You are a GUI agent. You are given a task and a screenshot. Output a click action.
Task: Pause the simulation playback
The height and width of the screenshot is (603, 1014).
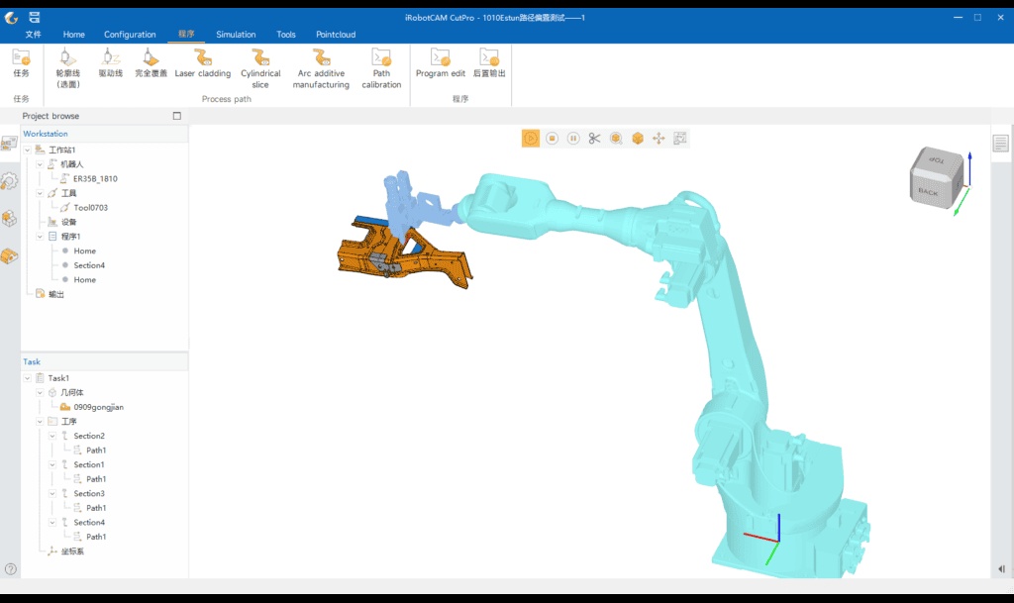point(573,139)
